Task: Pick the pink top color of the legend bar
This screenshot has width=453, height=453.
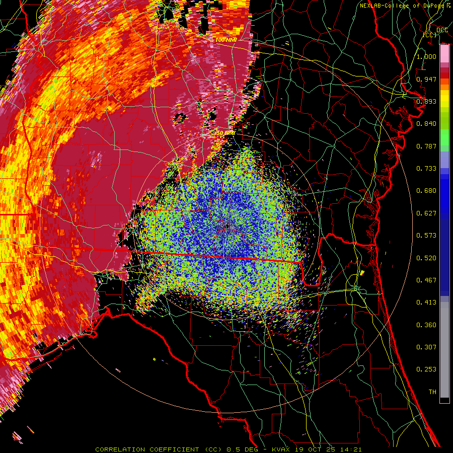Action: click(x=444, y=54)
